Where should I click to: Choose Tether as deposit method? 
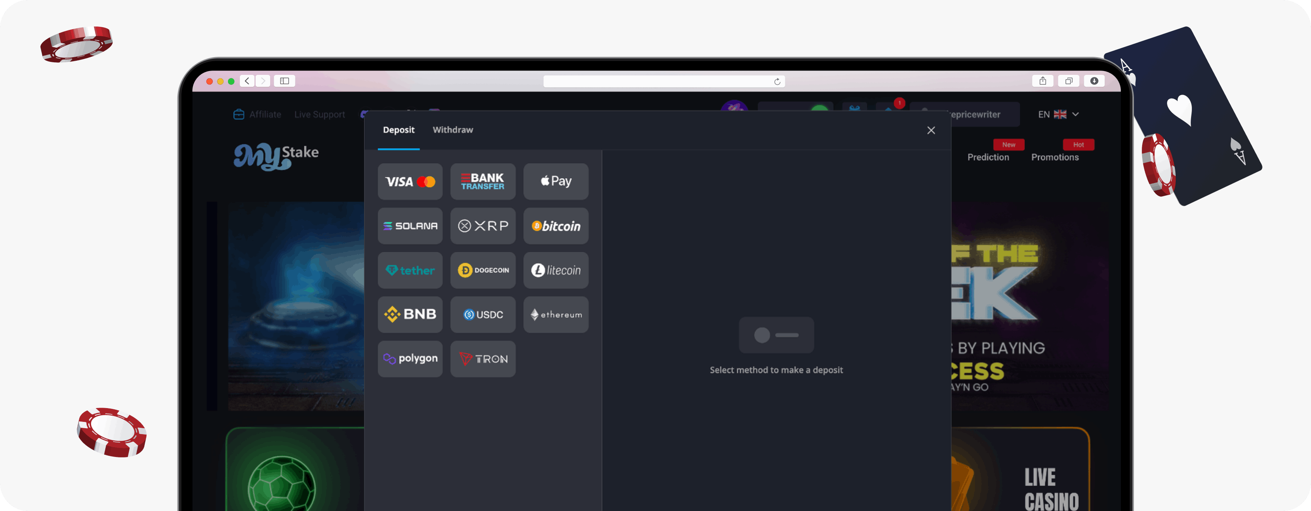point(410,270)
